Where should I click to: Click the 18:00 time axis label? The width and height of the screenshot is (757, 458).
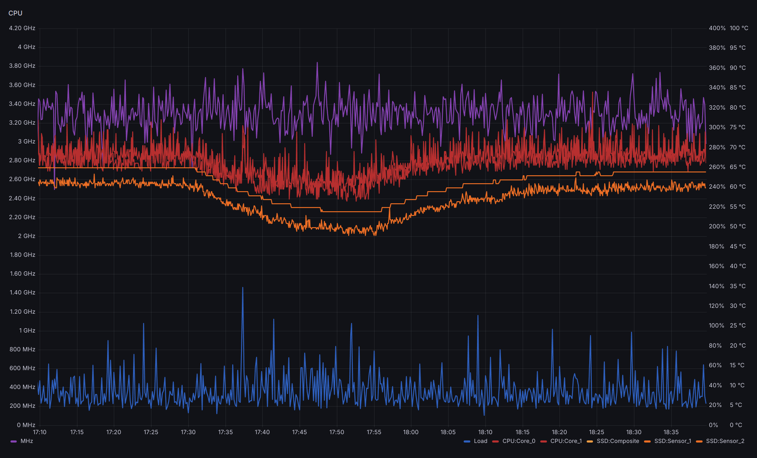[x=411, y=432]
